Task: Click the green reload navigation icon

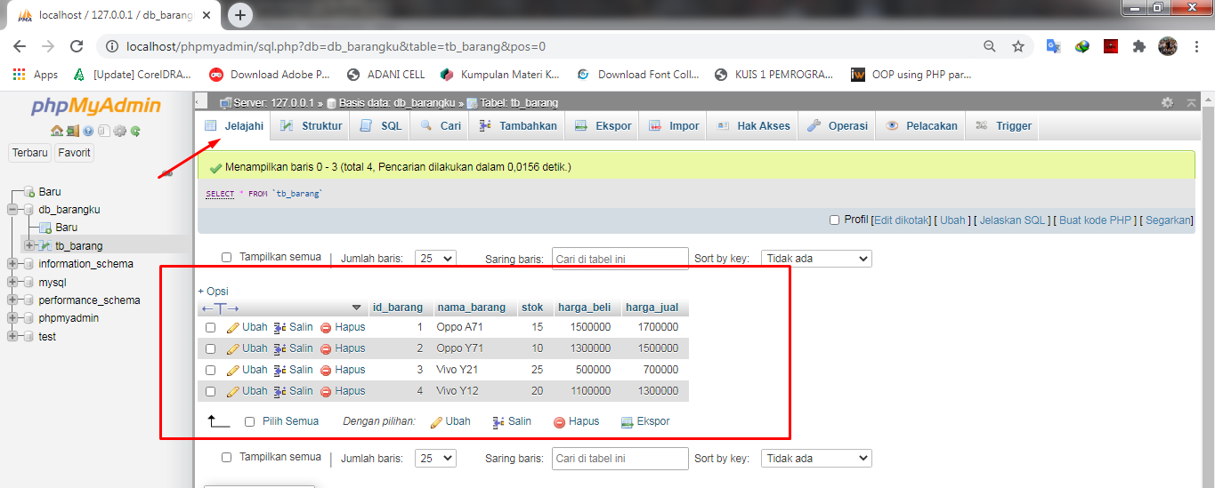Action: coord(135,131)
